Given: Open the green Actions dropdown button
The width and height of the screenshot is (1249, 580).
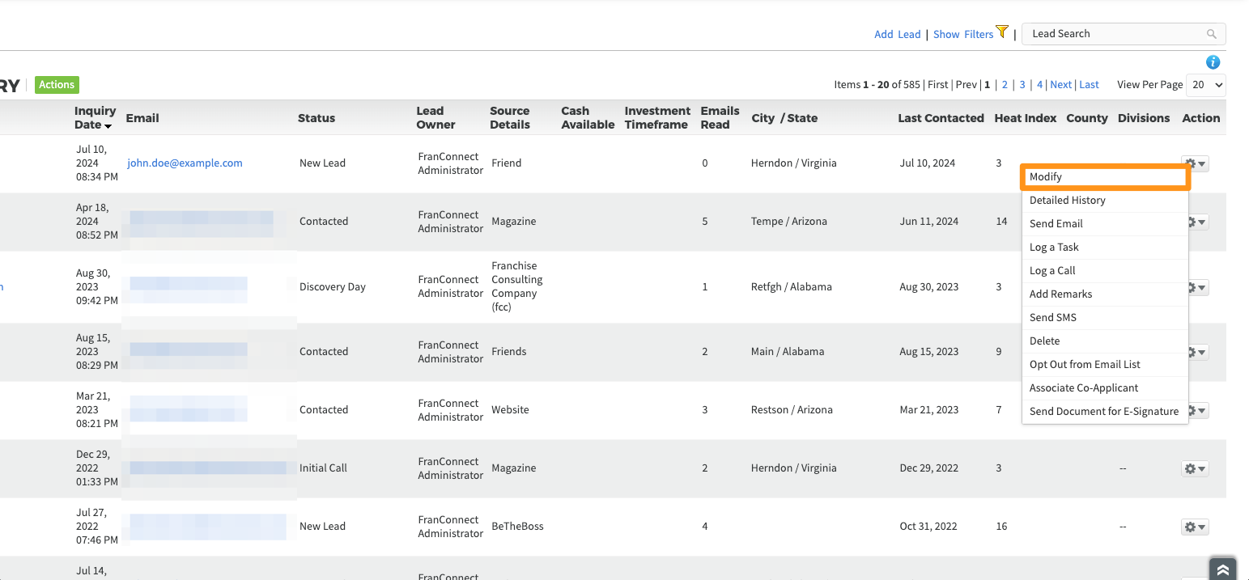Looking at the screenshot, I should coord(57,85).
